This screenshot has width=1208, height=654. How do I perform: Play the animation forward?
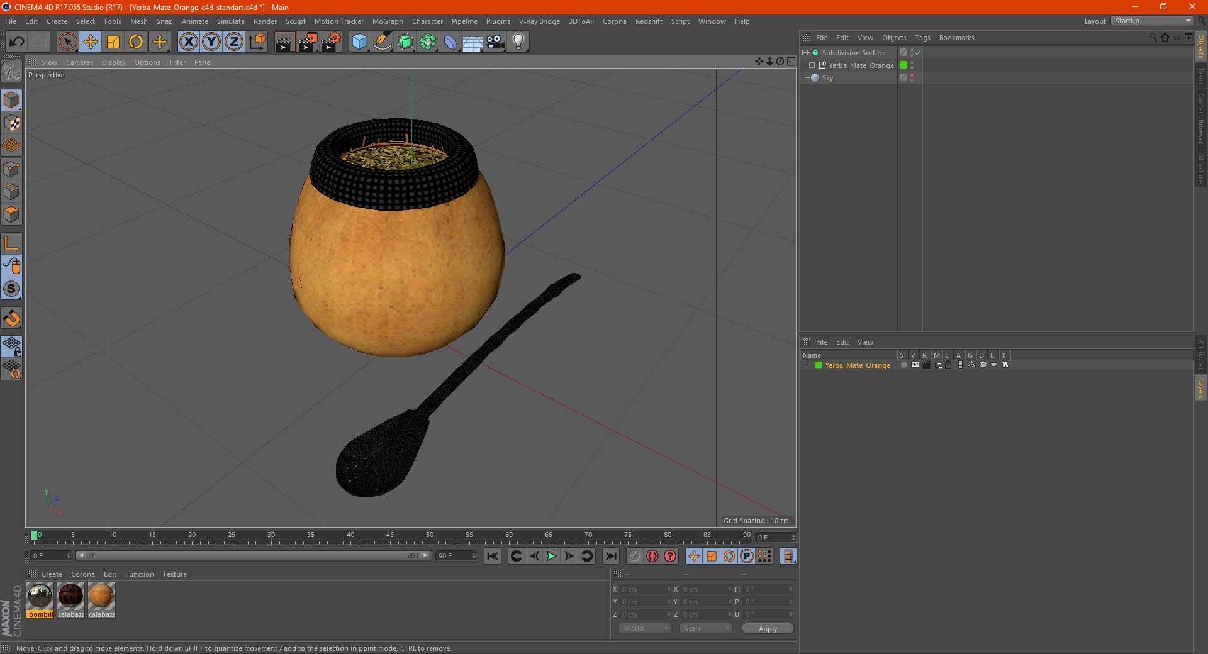551,556
